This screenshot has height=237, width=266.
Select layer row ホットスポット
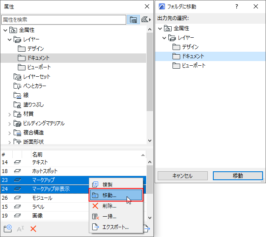tap(73, 171)
